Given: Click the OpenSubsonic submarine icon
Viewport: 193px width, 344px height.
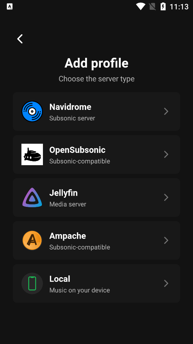Looking at the screenshot, I should (32, 154).
